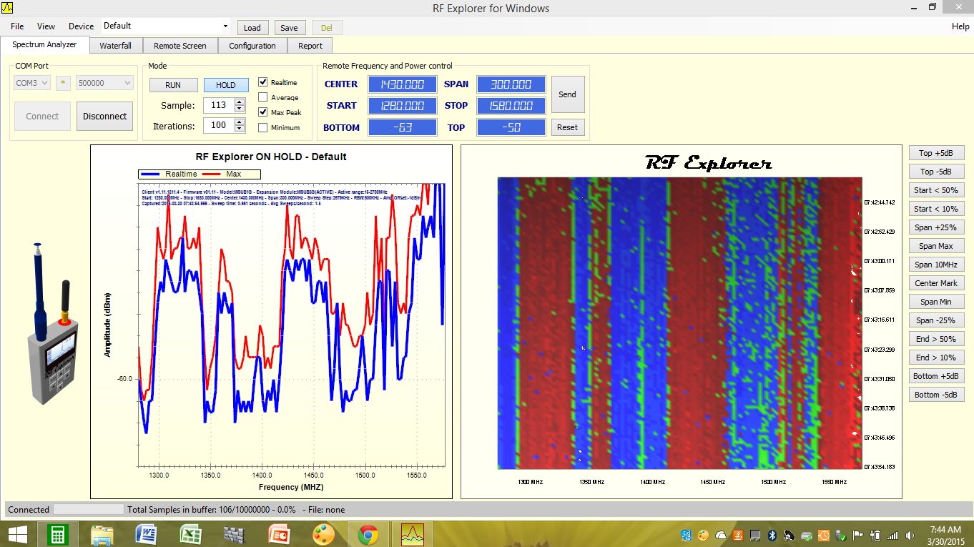Image resolution: width=974 pixels, height=547 pixels.
Task: Click the Load button
Action: (x=252, y=28)
